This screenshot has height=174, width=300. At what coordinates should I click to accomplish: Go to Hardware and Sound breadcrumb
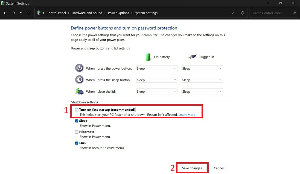[x=87, y=13]
